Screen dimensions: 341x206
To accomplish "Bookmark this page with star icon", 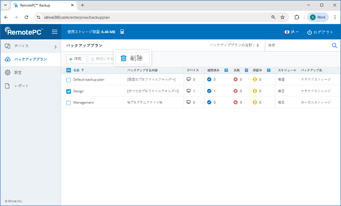I will (283, 17).
